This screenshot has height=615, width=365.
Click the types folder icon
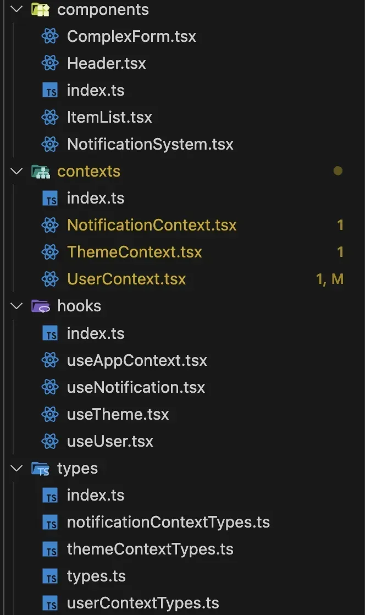(40, 469)
